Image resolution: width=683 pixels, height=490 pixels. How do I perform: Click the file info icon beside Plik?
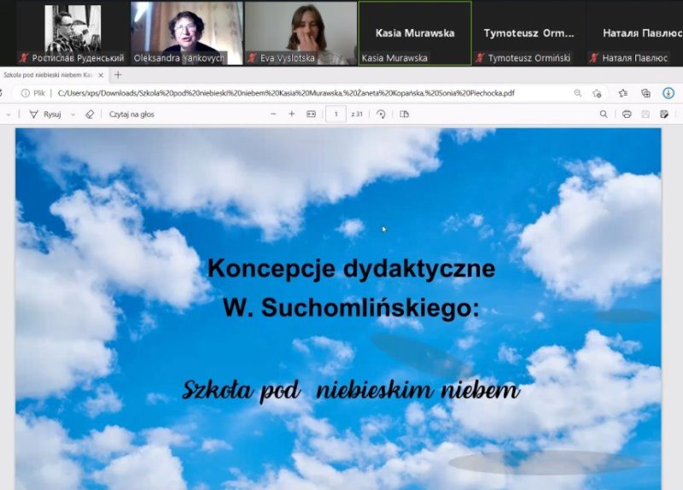26,93
